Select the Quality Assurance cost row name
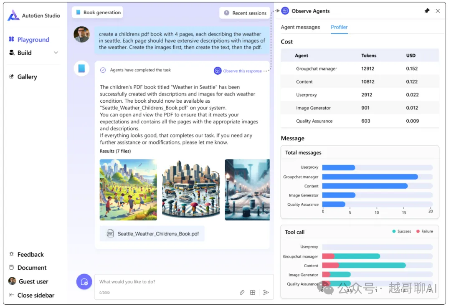451x306 pixels. click(314, 121)
